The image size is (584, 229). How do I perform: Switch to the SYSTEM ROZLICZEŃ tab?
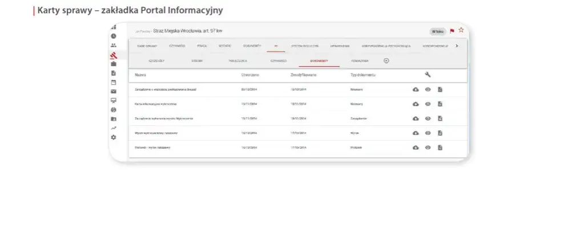click(305, 46)
